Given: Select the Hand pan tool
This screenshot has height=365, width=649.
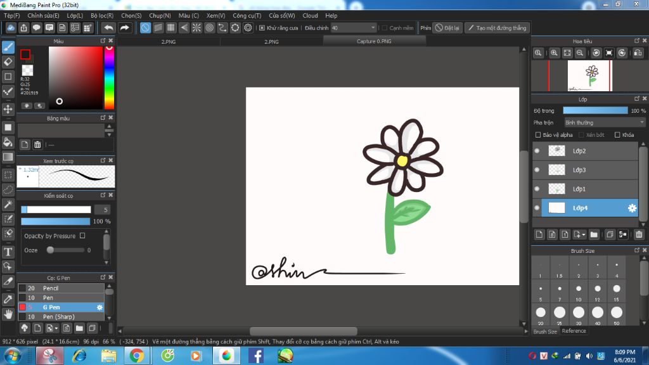Looking at the screenshot, I should click(8, 314).
